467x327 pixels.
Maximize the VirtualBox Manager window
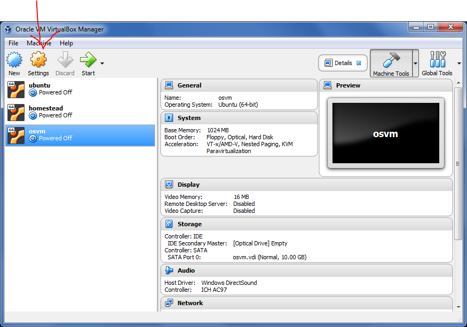click(x=431, y=27)
